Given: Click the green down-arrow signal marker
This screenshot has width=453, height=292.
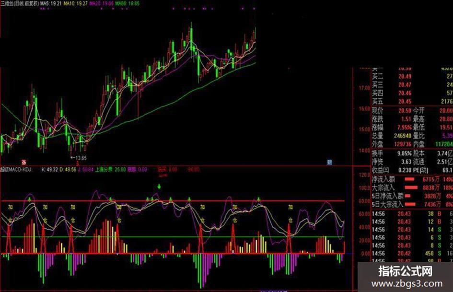Looking at the screenshot, I should 159,186.
